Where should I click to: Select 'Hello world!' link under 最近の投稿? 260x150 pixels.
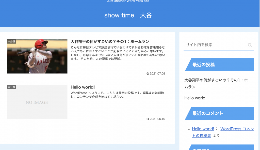195,98
